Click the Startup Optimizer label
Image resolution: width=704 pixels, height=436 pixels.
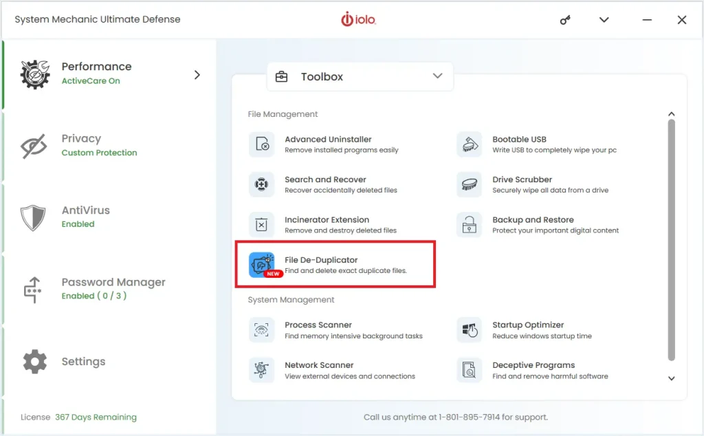click(x=528, y=325)
